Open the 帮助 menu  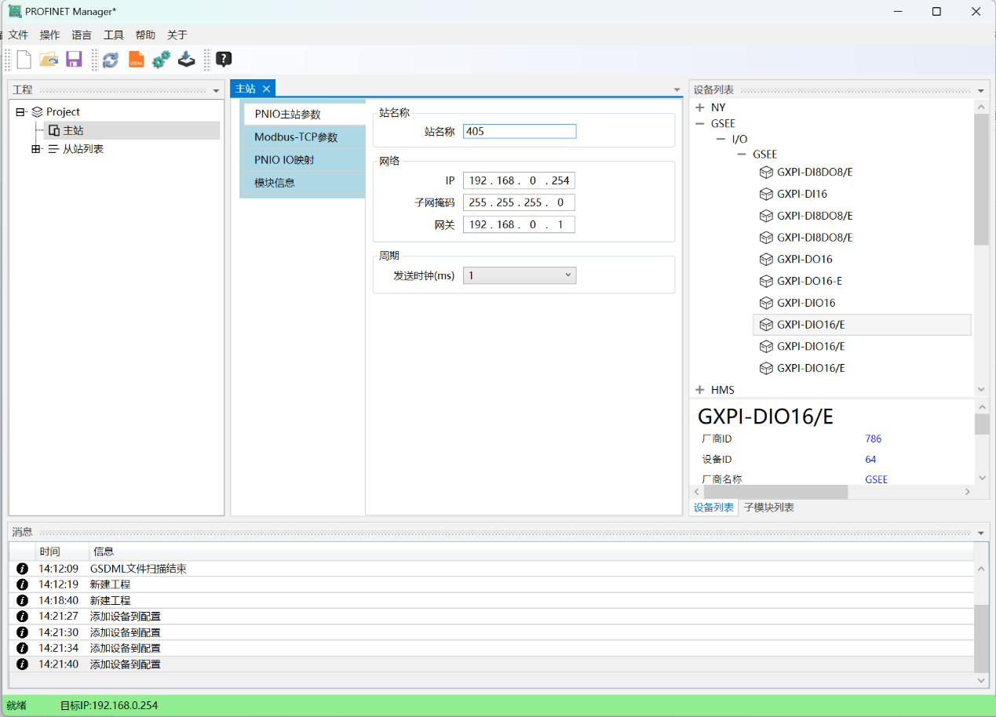145,35
